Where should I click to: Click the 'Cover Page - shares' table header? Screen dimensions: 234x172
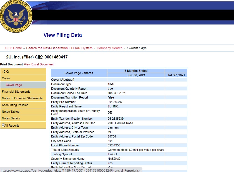coord(79,73)
